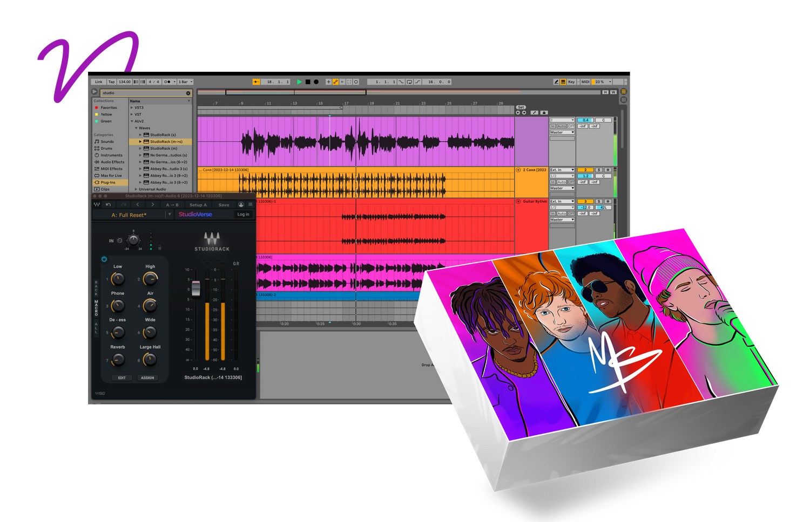Click the StudioRack output fader handle

(196, 289)
